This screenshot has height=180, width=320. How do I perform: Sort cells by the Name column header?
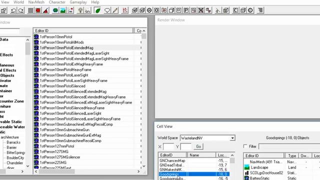pos(201,155)
